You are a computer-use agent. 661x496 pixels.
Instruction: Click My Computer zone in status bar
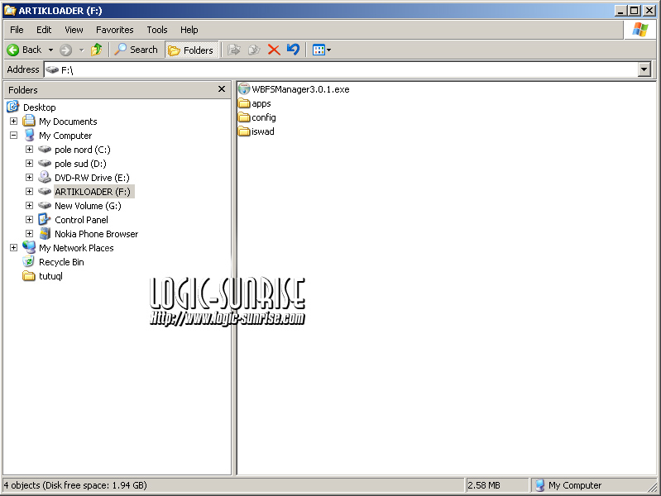coord(569,485)
